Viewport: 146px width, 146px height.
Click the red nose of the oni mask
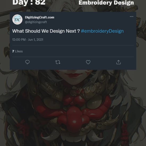tap(74, 120)
